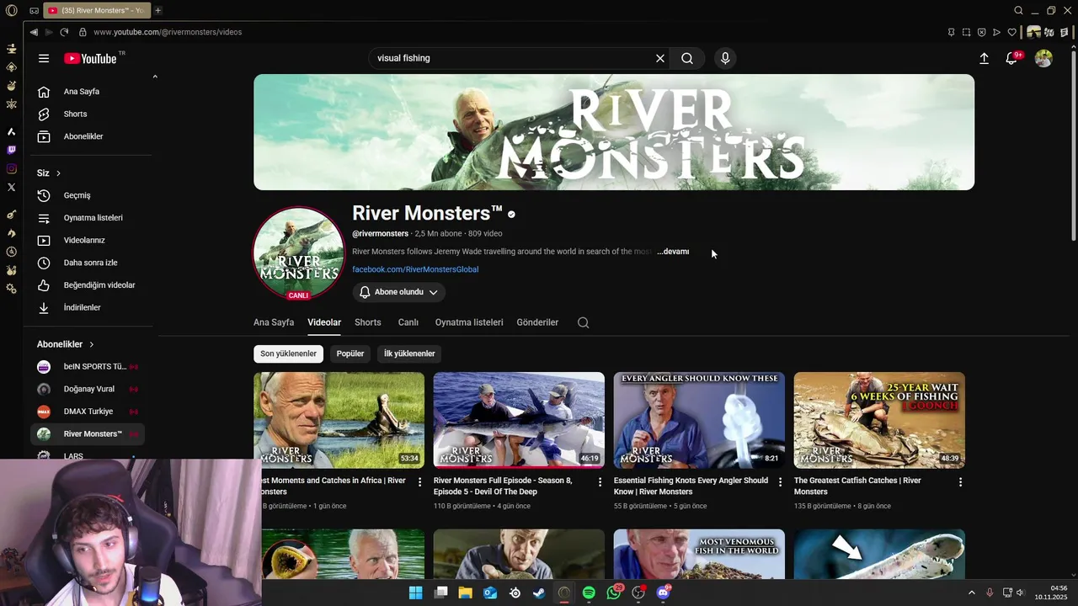Screen dimensions: 1078x606
Task: Show hidden system tray icons
Action: [x=971, y=593]
